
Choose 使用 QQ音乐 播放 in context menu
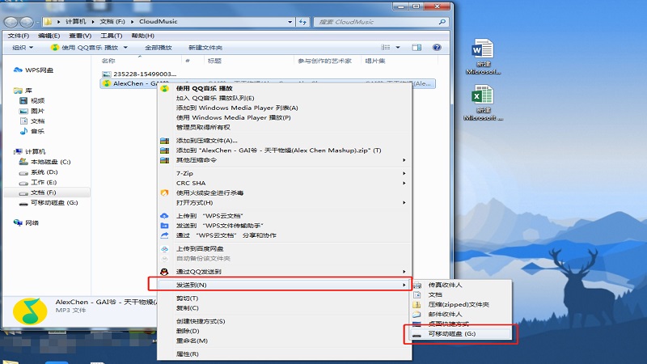(x=285, y=88)
